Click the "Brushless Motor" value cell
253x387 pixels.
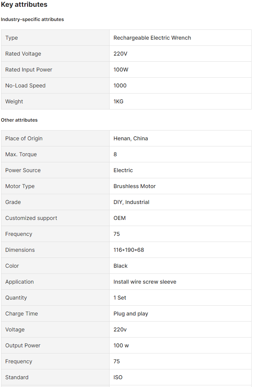(x=135, y=186)
